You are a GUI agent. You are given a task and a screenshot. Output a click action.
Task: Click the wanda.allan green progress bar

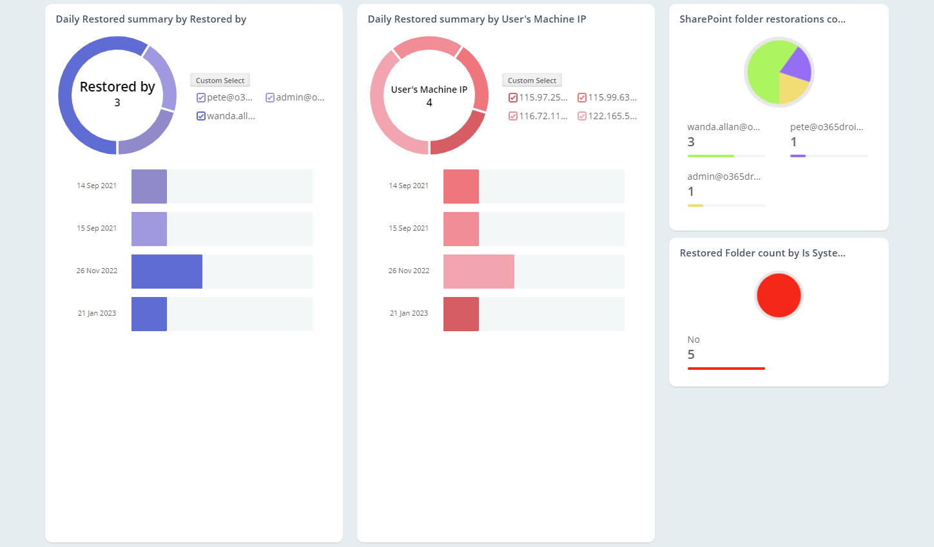[710, 156]
